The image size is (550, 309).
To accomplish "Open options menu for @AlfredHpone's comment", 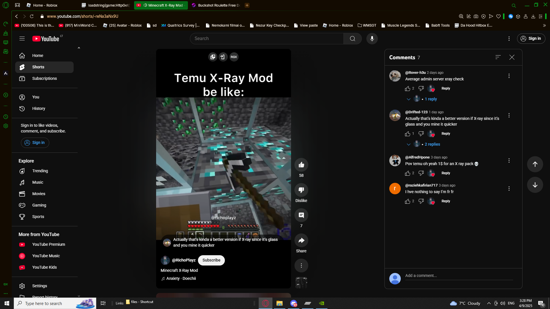I will (509, 161).
